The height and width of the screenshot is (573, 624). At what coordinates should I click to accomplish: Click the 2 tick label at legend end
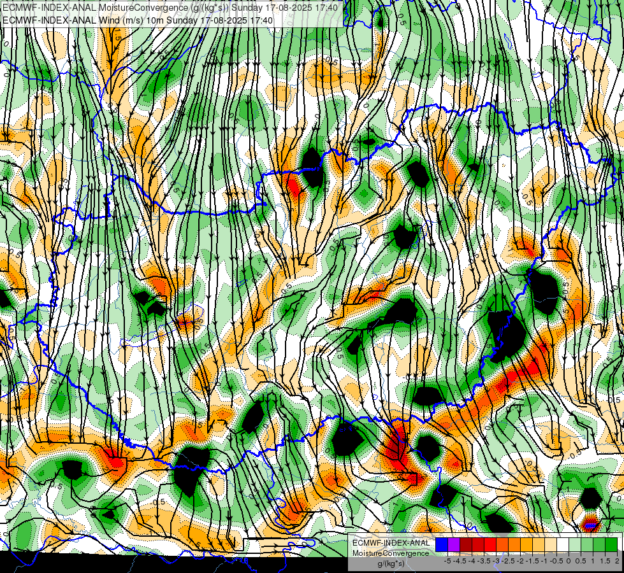point(617,561)
